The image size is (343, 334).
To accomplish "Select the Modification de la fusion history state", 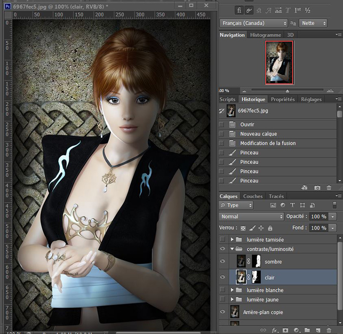I will (268, 143).
